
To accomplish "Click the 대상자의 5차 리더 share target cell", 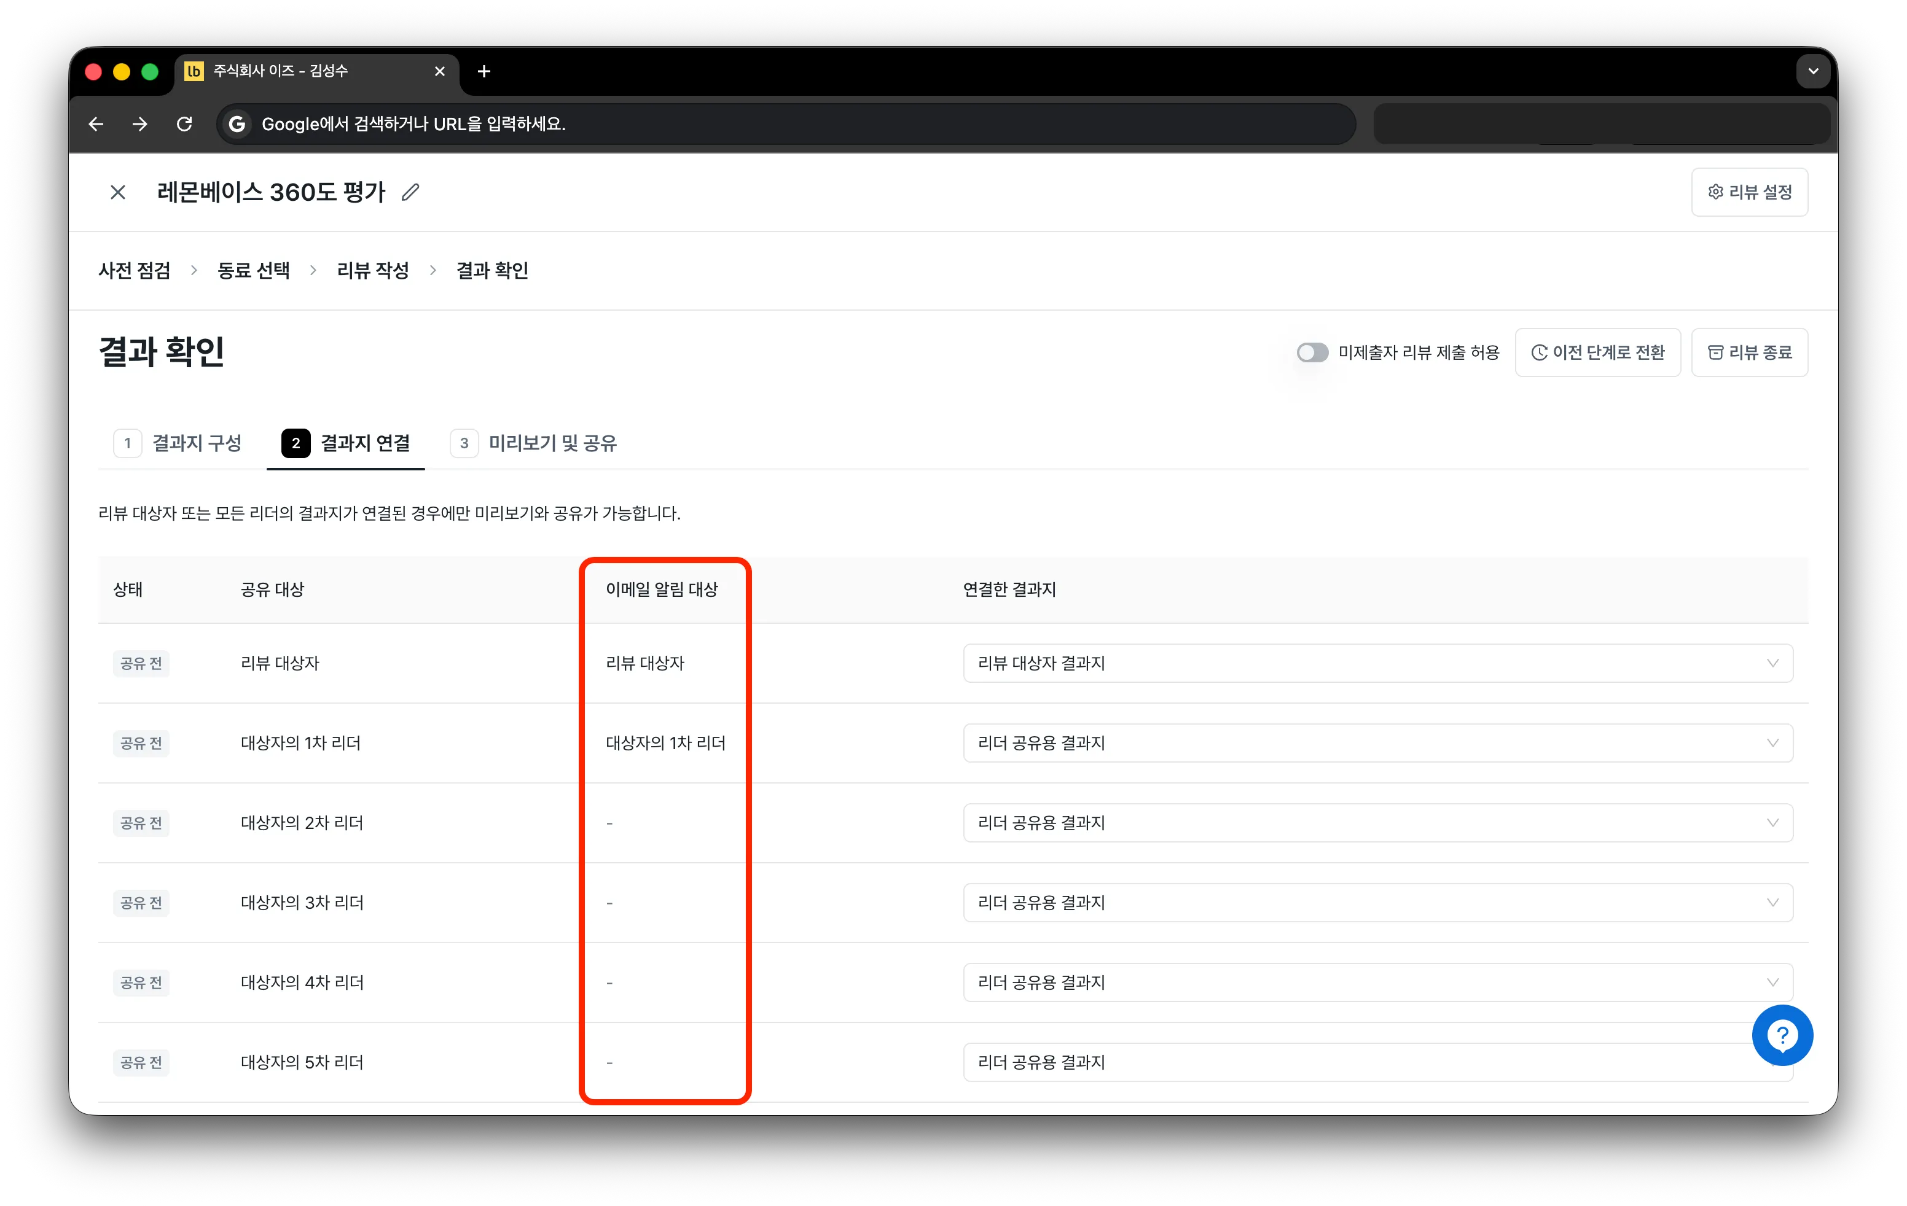I will [302, 1063].
